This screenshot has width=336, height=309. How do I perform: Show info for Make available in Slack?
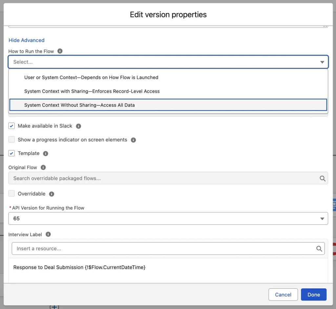pos(78,126)
